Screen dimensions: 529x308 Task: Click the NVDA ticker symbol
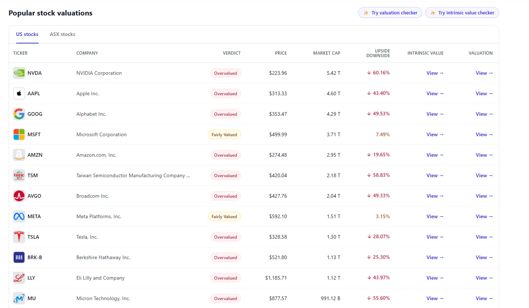(x=35, y=73)
